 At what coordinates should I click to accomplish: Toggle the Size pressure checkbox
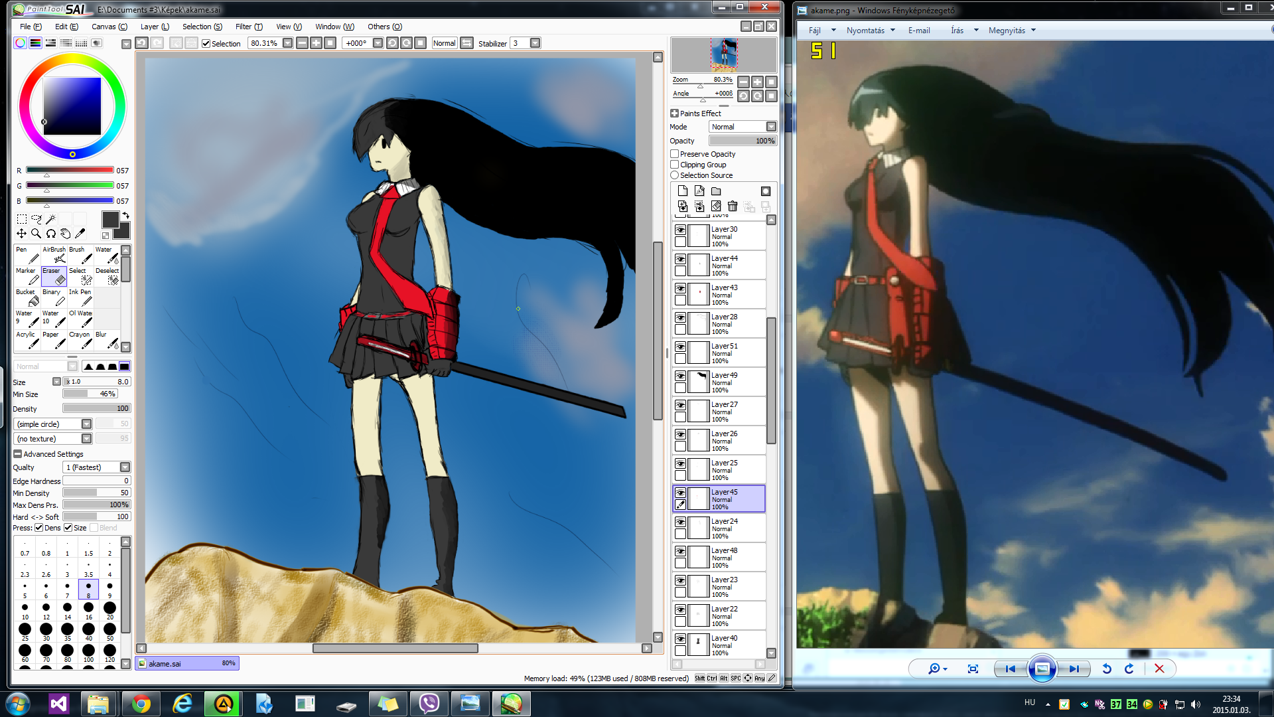pos(68,528)
